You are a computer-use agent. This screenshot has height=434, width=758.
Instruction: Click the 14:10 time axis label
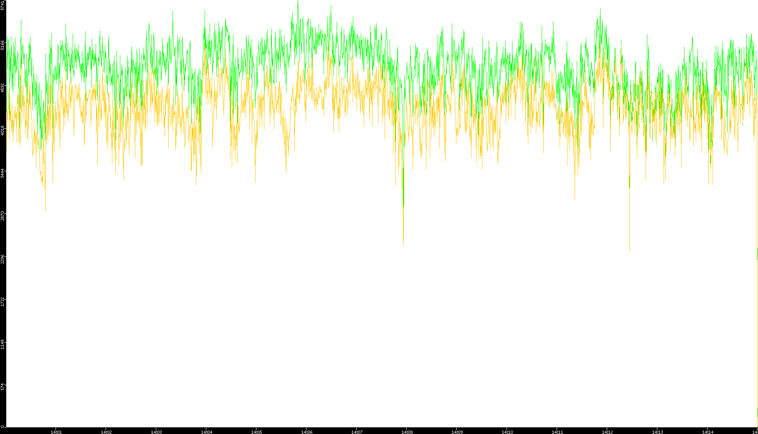(507, 431)
